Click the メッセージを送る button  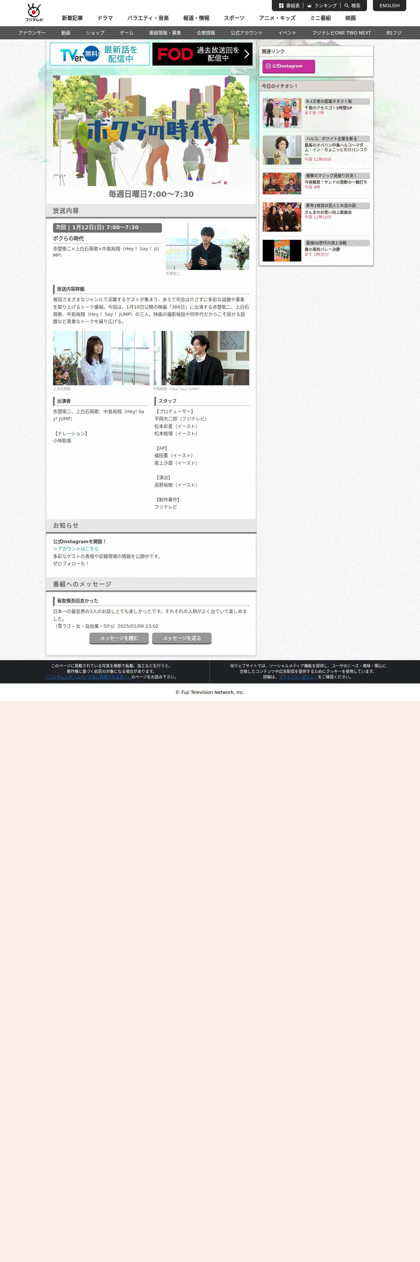tap(182, 638)
